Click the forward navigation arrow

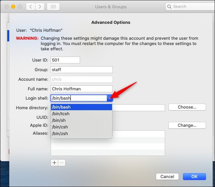point(40,6)
